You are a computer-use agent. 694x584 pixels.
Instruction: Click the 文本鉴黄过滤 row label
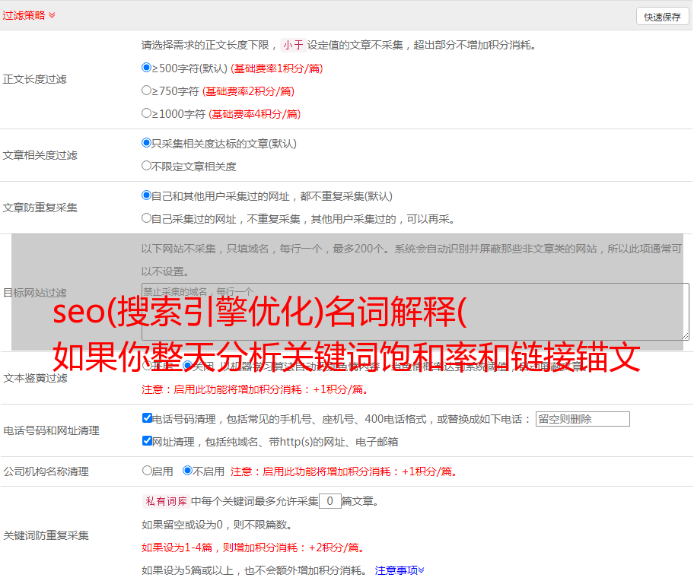(36, 378)
